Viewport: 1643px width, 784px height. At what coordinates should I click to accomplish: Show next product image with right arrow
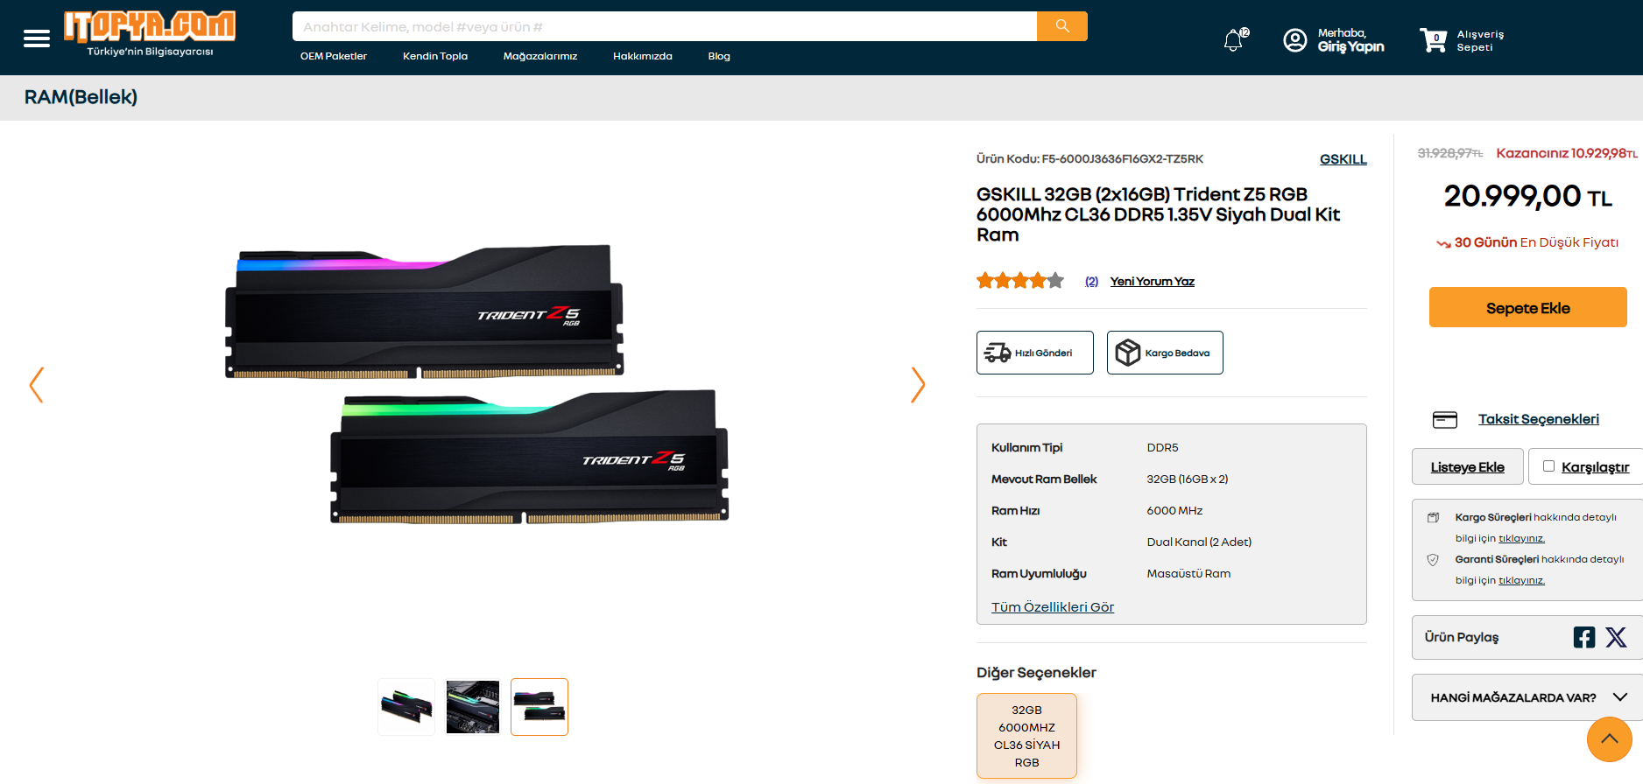(918, 385)
